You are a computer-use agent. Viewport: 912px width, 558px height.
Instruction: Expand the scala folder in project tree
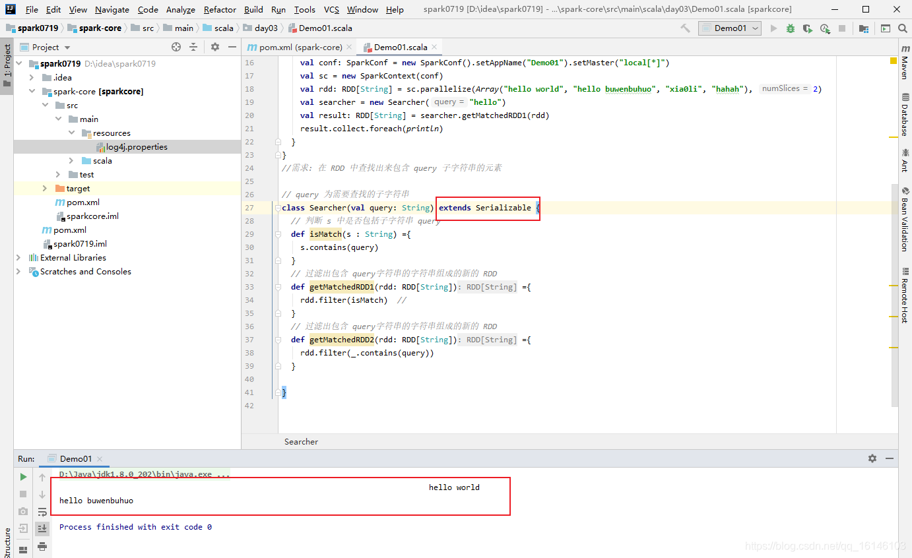click(x=71, y=161)
